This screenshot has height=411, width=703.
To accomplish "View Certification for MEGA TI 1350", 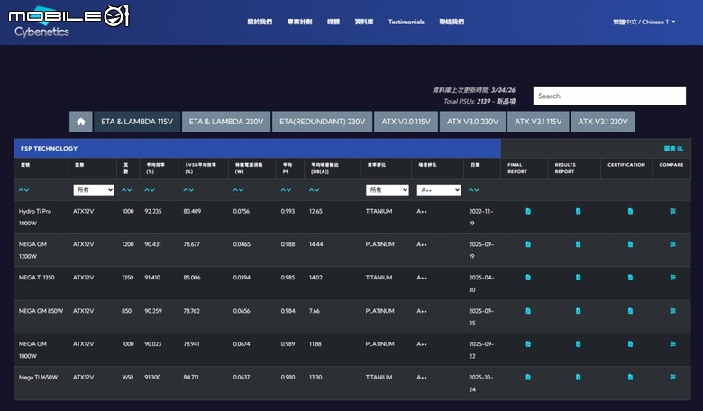I will click(630, 278).
